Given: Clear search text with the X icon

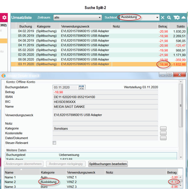Looking at the screenshot, I should 163,18.
